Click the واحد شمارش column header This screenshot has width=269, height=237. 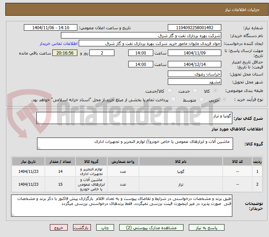tap(123, 161)
